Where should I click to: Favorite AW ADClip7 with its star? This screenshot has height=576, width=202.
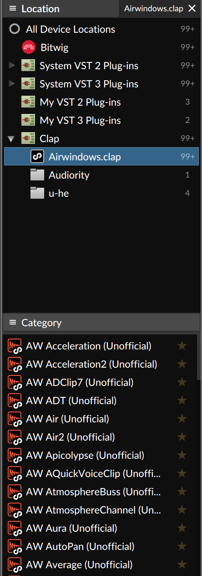click(x=182, y=382)
